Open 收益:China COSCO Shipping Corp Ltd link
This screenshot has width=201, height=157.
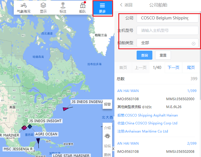click(x=147, y=123)
